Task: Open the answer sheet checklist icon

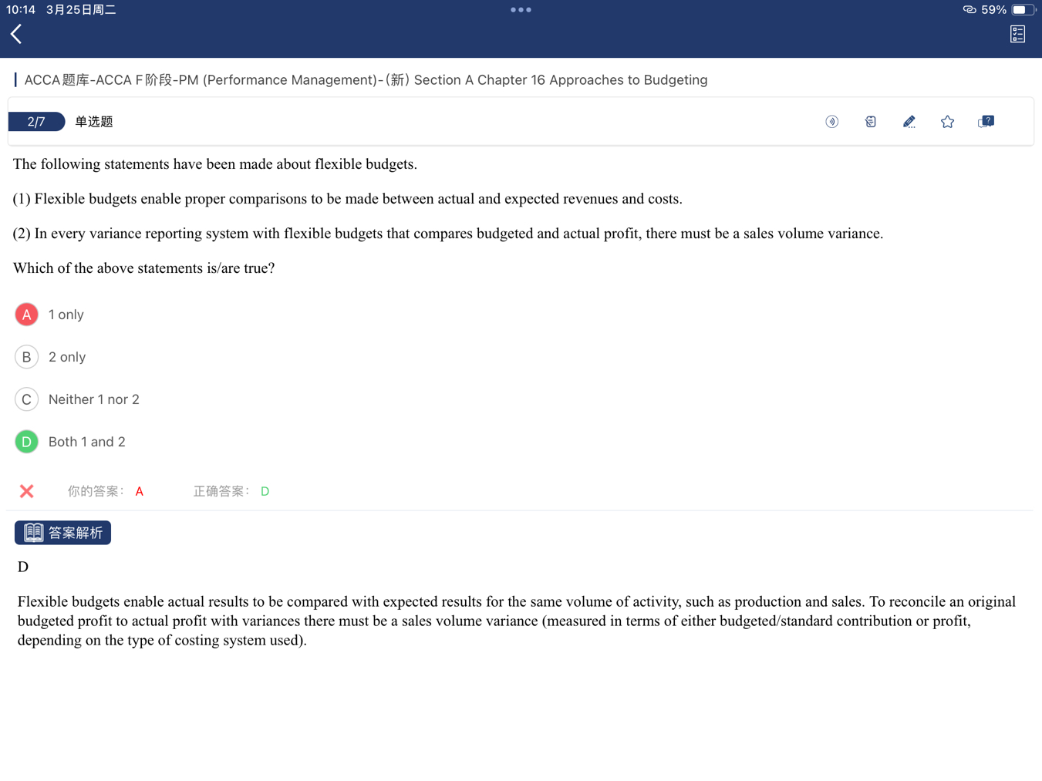Action: pyautogui.click(x=1017, y=34)
